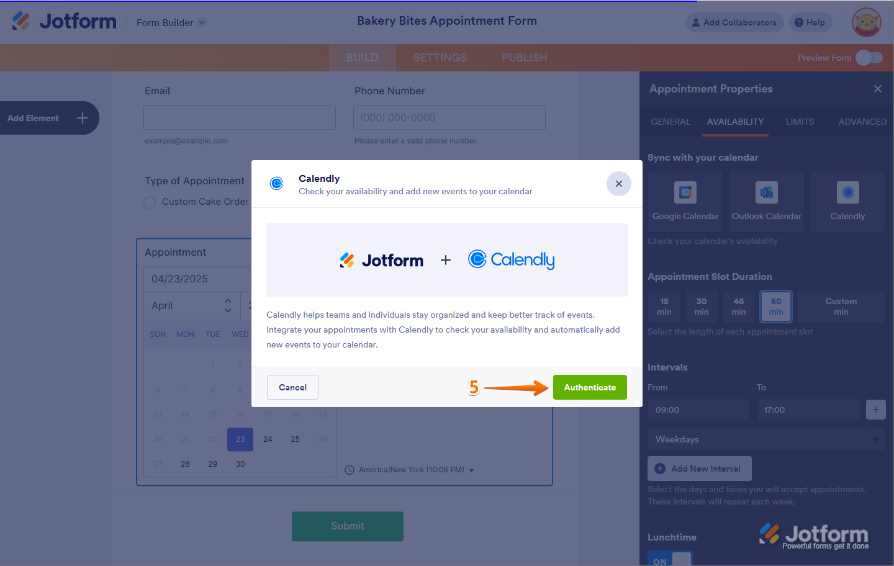Viewport: 894px width, 566px height.
Task: Switch to the BUILD tab
Action: tap(362, 58)
